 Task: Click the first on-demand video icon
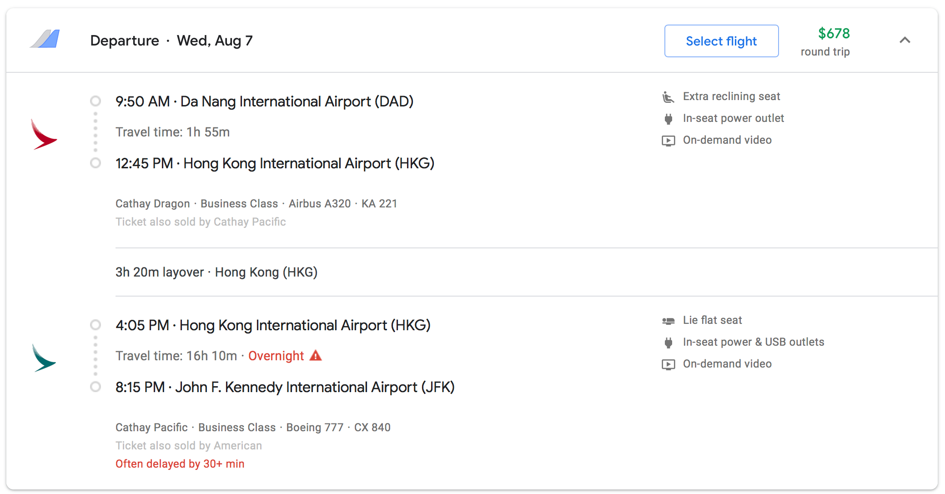[668, 141]
